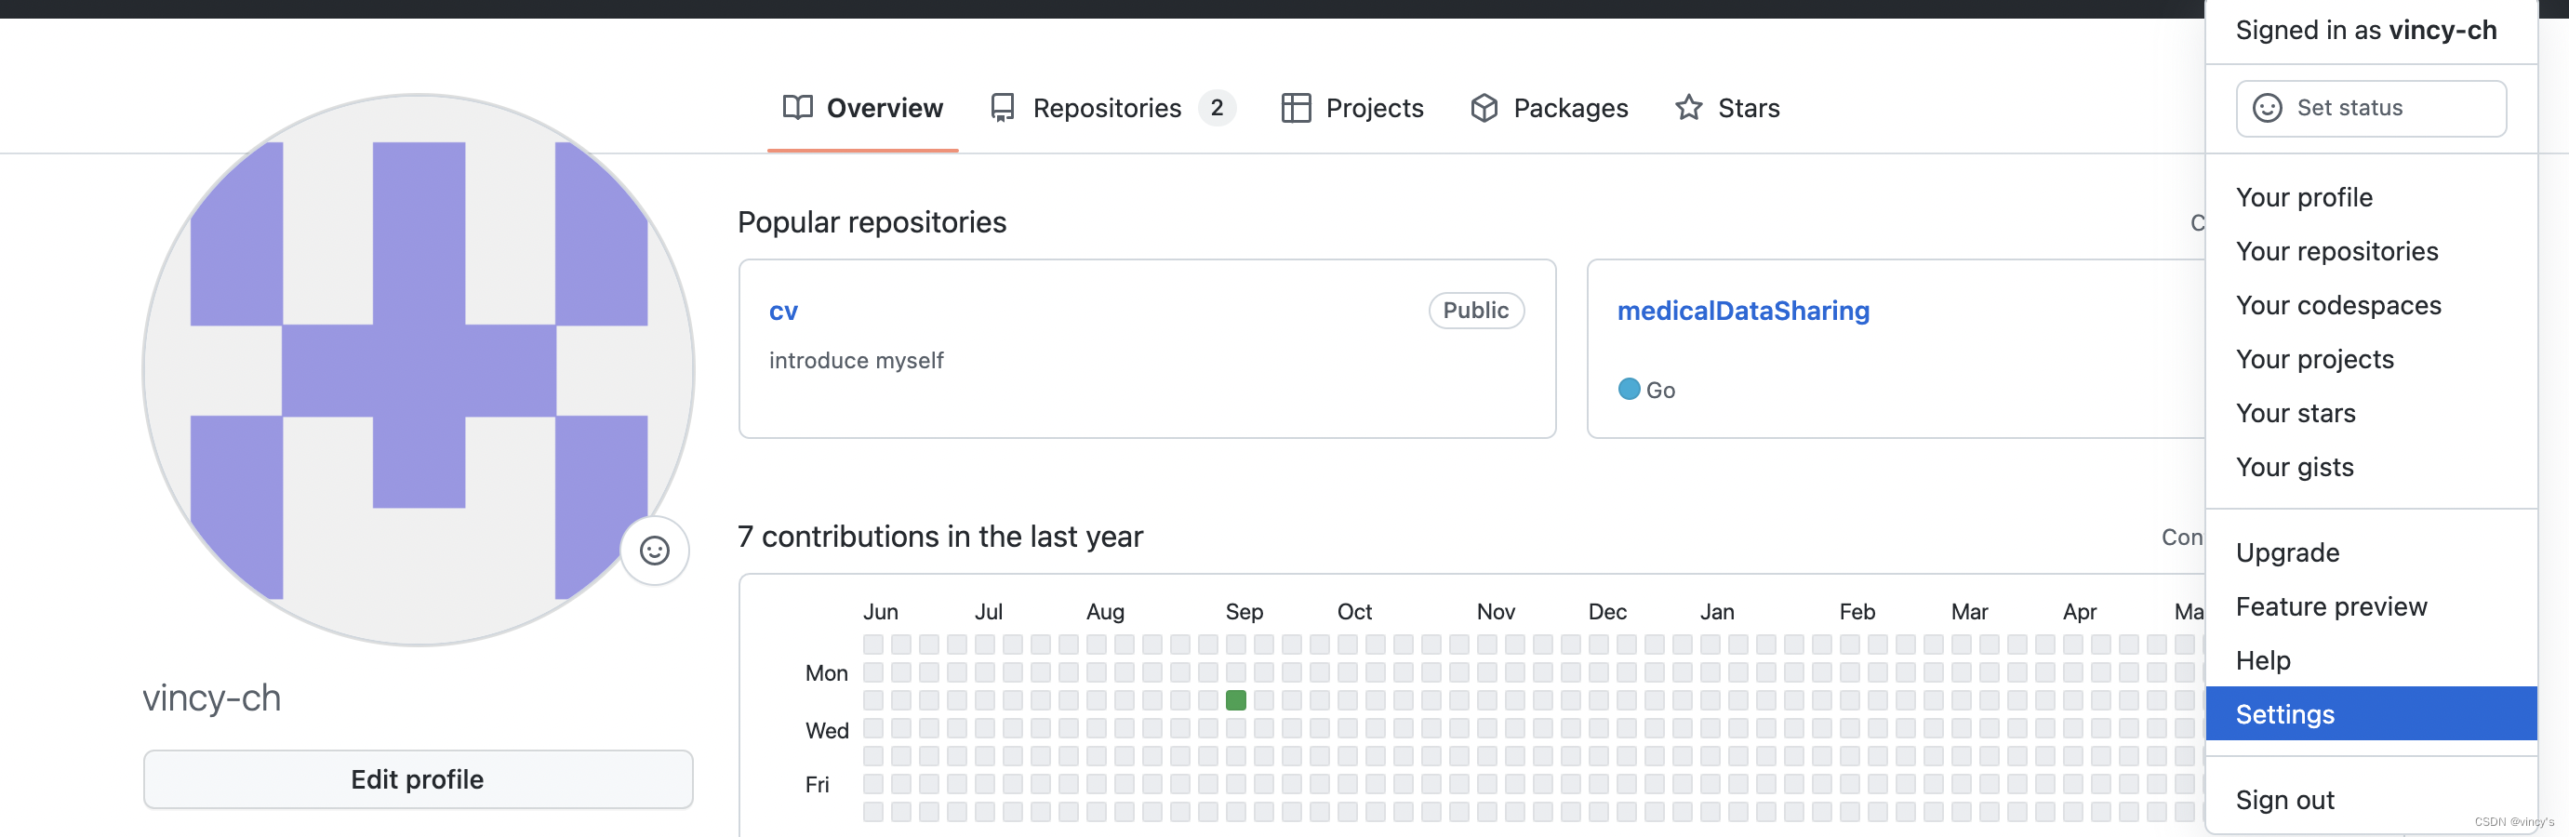Open the Repositories tab
Viewport: 2569px width, 837px height.
tap(1113, 108)
